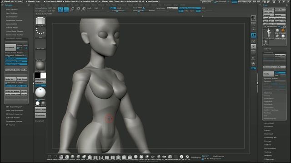Select the Rotate transform icon in top shelf
The width and height of the screenshot is (291, 163).
(x=84, y=9)
